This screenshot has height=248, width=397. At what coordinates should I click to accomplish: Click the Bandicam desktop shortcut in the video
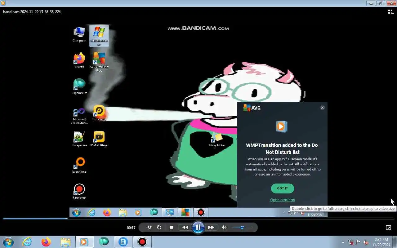pos(79,191)
